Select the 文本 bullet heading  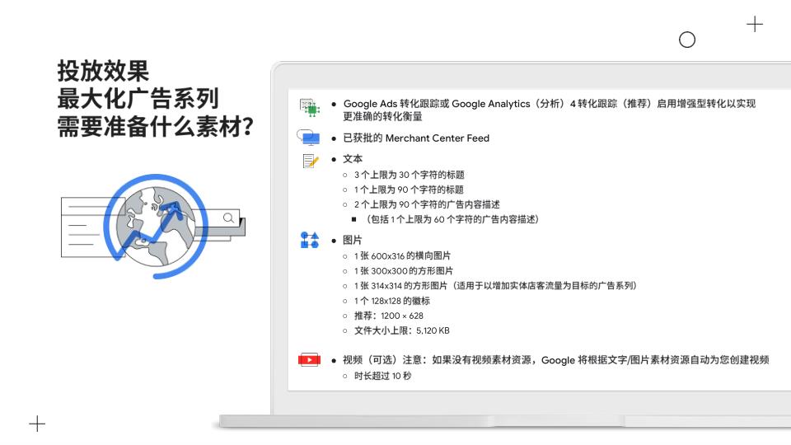(353, 159)
